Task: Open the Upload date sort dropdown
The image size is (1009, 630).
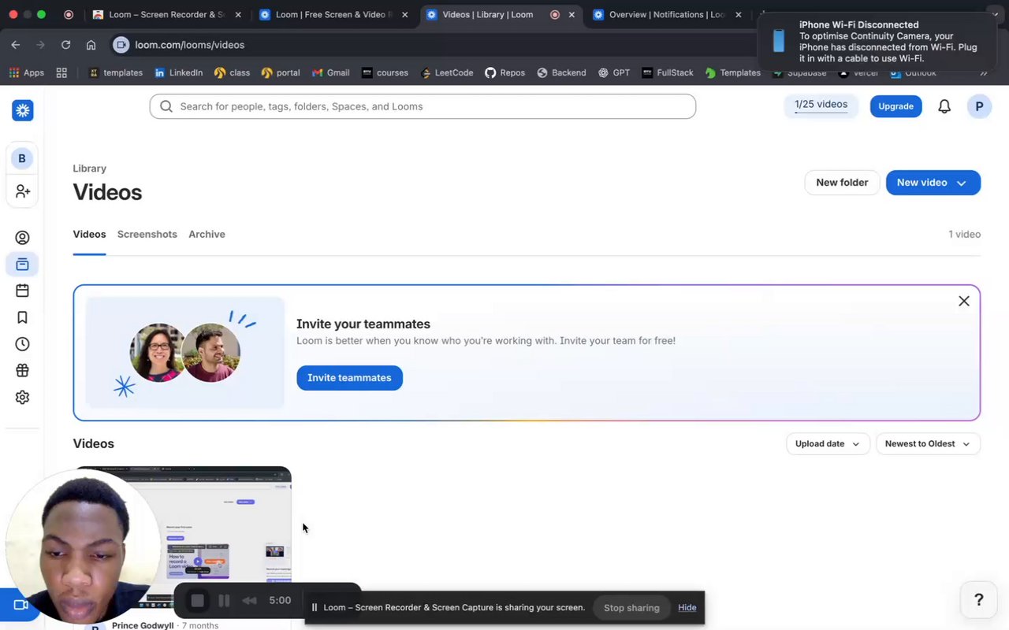Action: pyautogui.click(x=828, y=444)
